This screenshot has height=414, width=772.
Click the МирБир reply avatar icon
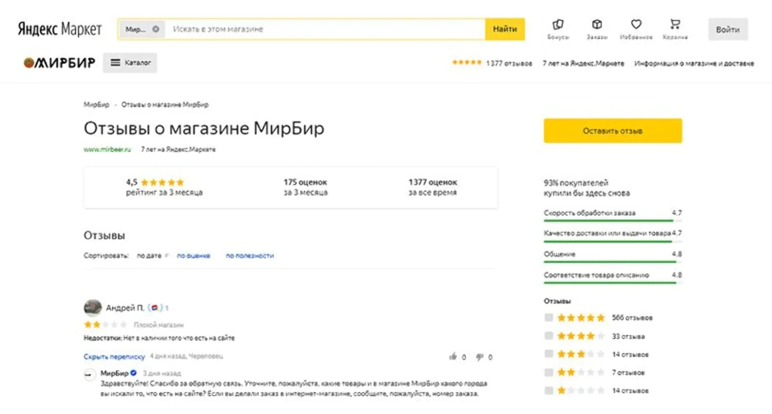pyautogui.click(x=90, y=374)
